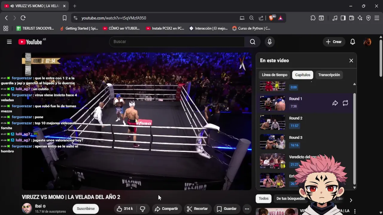The image size is (383, 215).
Task: Close the 'En este video' panel
Action: [x=351, y=61]
